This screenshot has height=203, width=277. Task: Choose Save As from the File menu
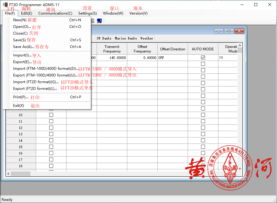24,47
